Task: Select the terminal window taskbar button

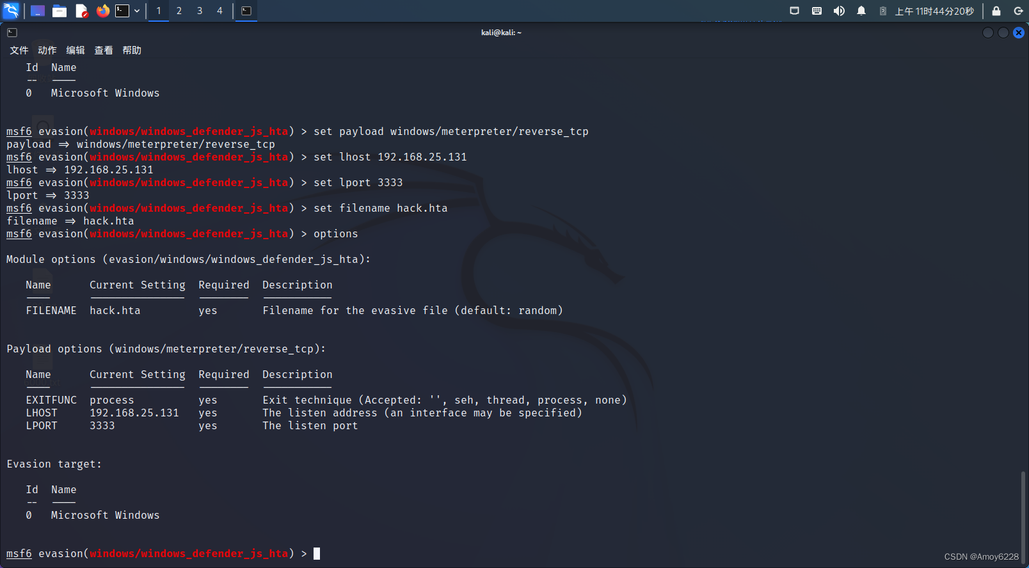Action: tap(246, 11)
